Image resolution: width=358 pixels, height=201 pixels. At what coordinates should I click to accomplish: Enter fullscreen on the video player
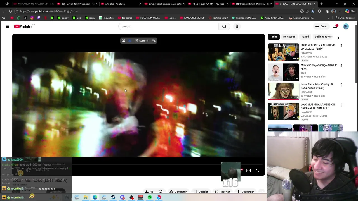(x=257, y=171)
